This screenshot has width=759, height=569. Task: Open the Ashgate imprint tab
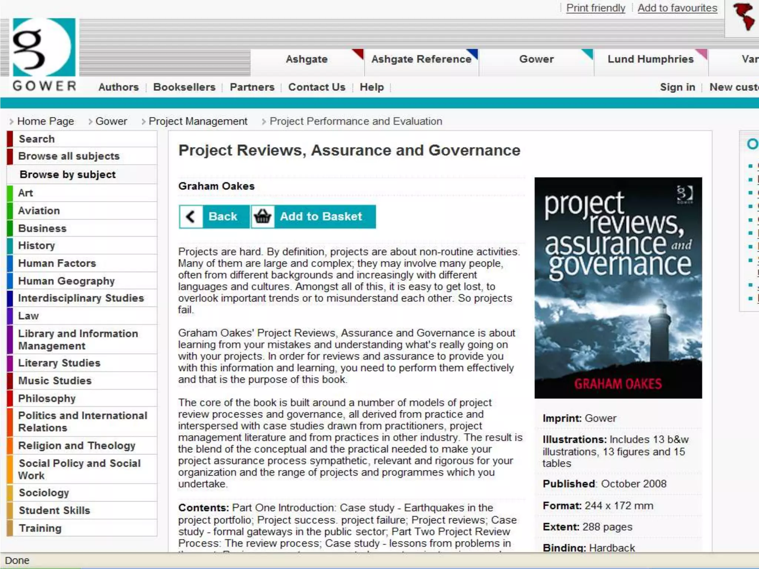click(306, 59)
